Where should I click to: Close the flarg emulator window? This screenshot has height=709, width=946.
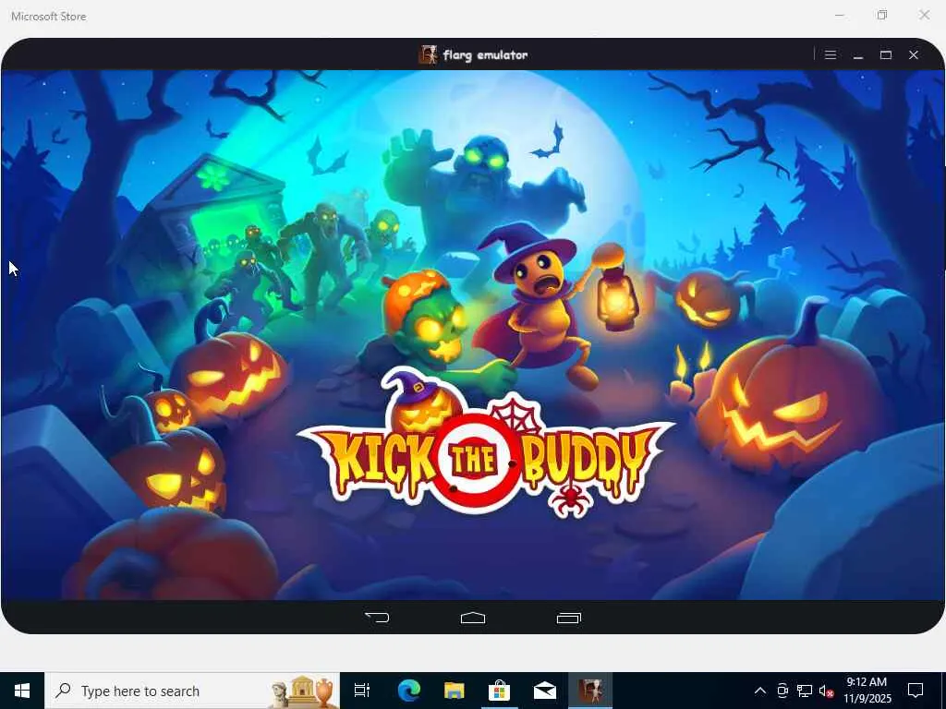[914, 54]
